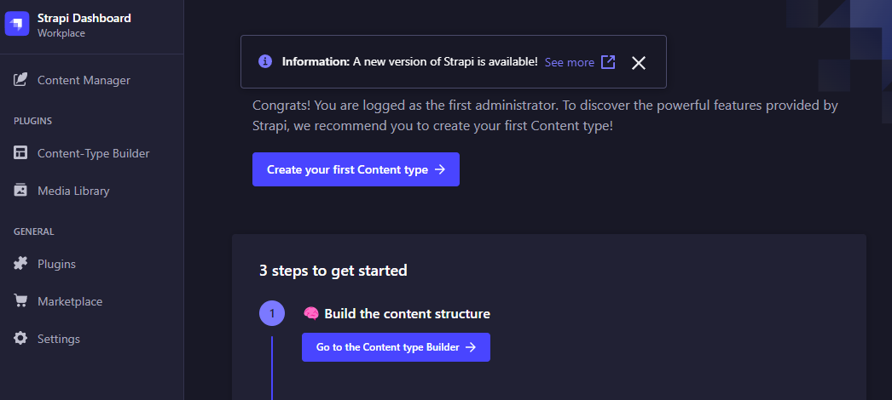Open Content-Type Builder from sidebar
This screenshot has width=892, height=400.
[x=93, y=153]
